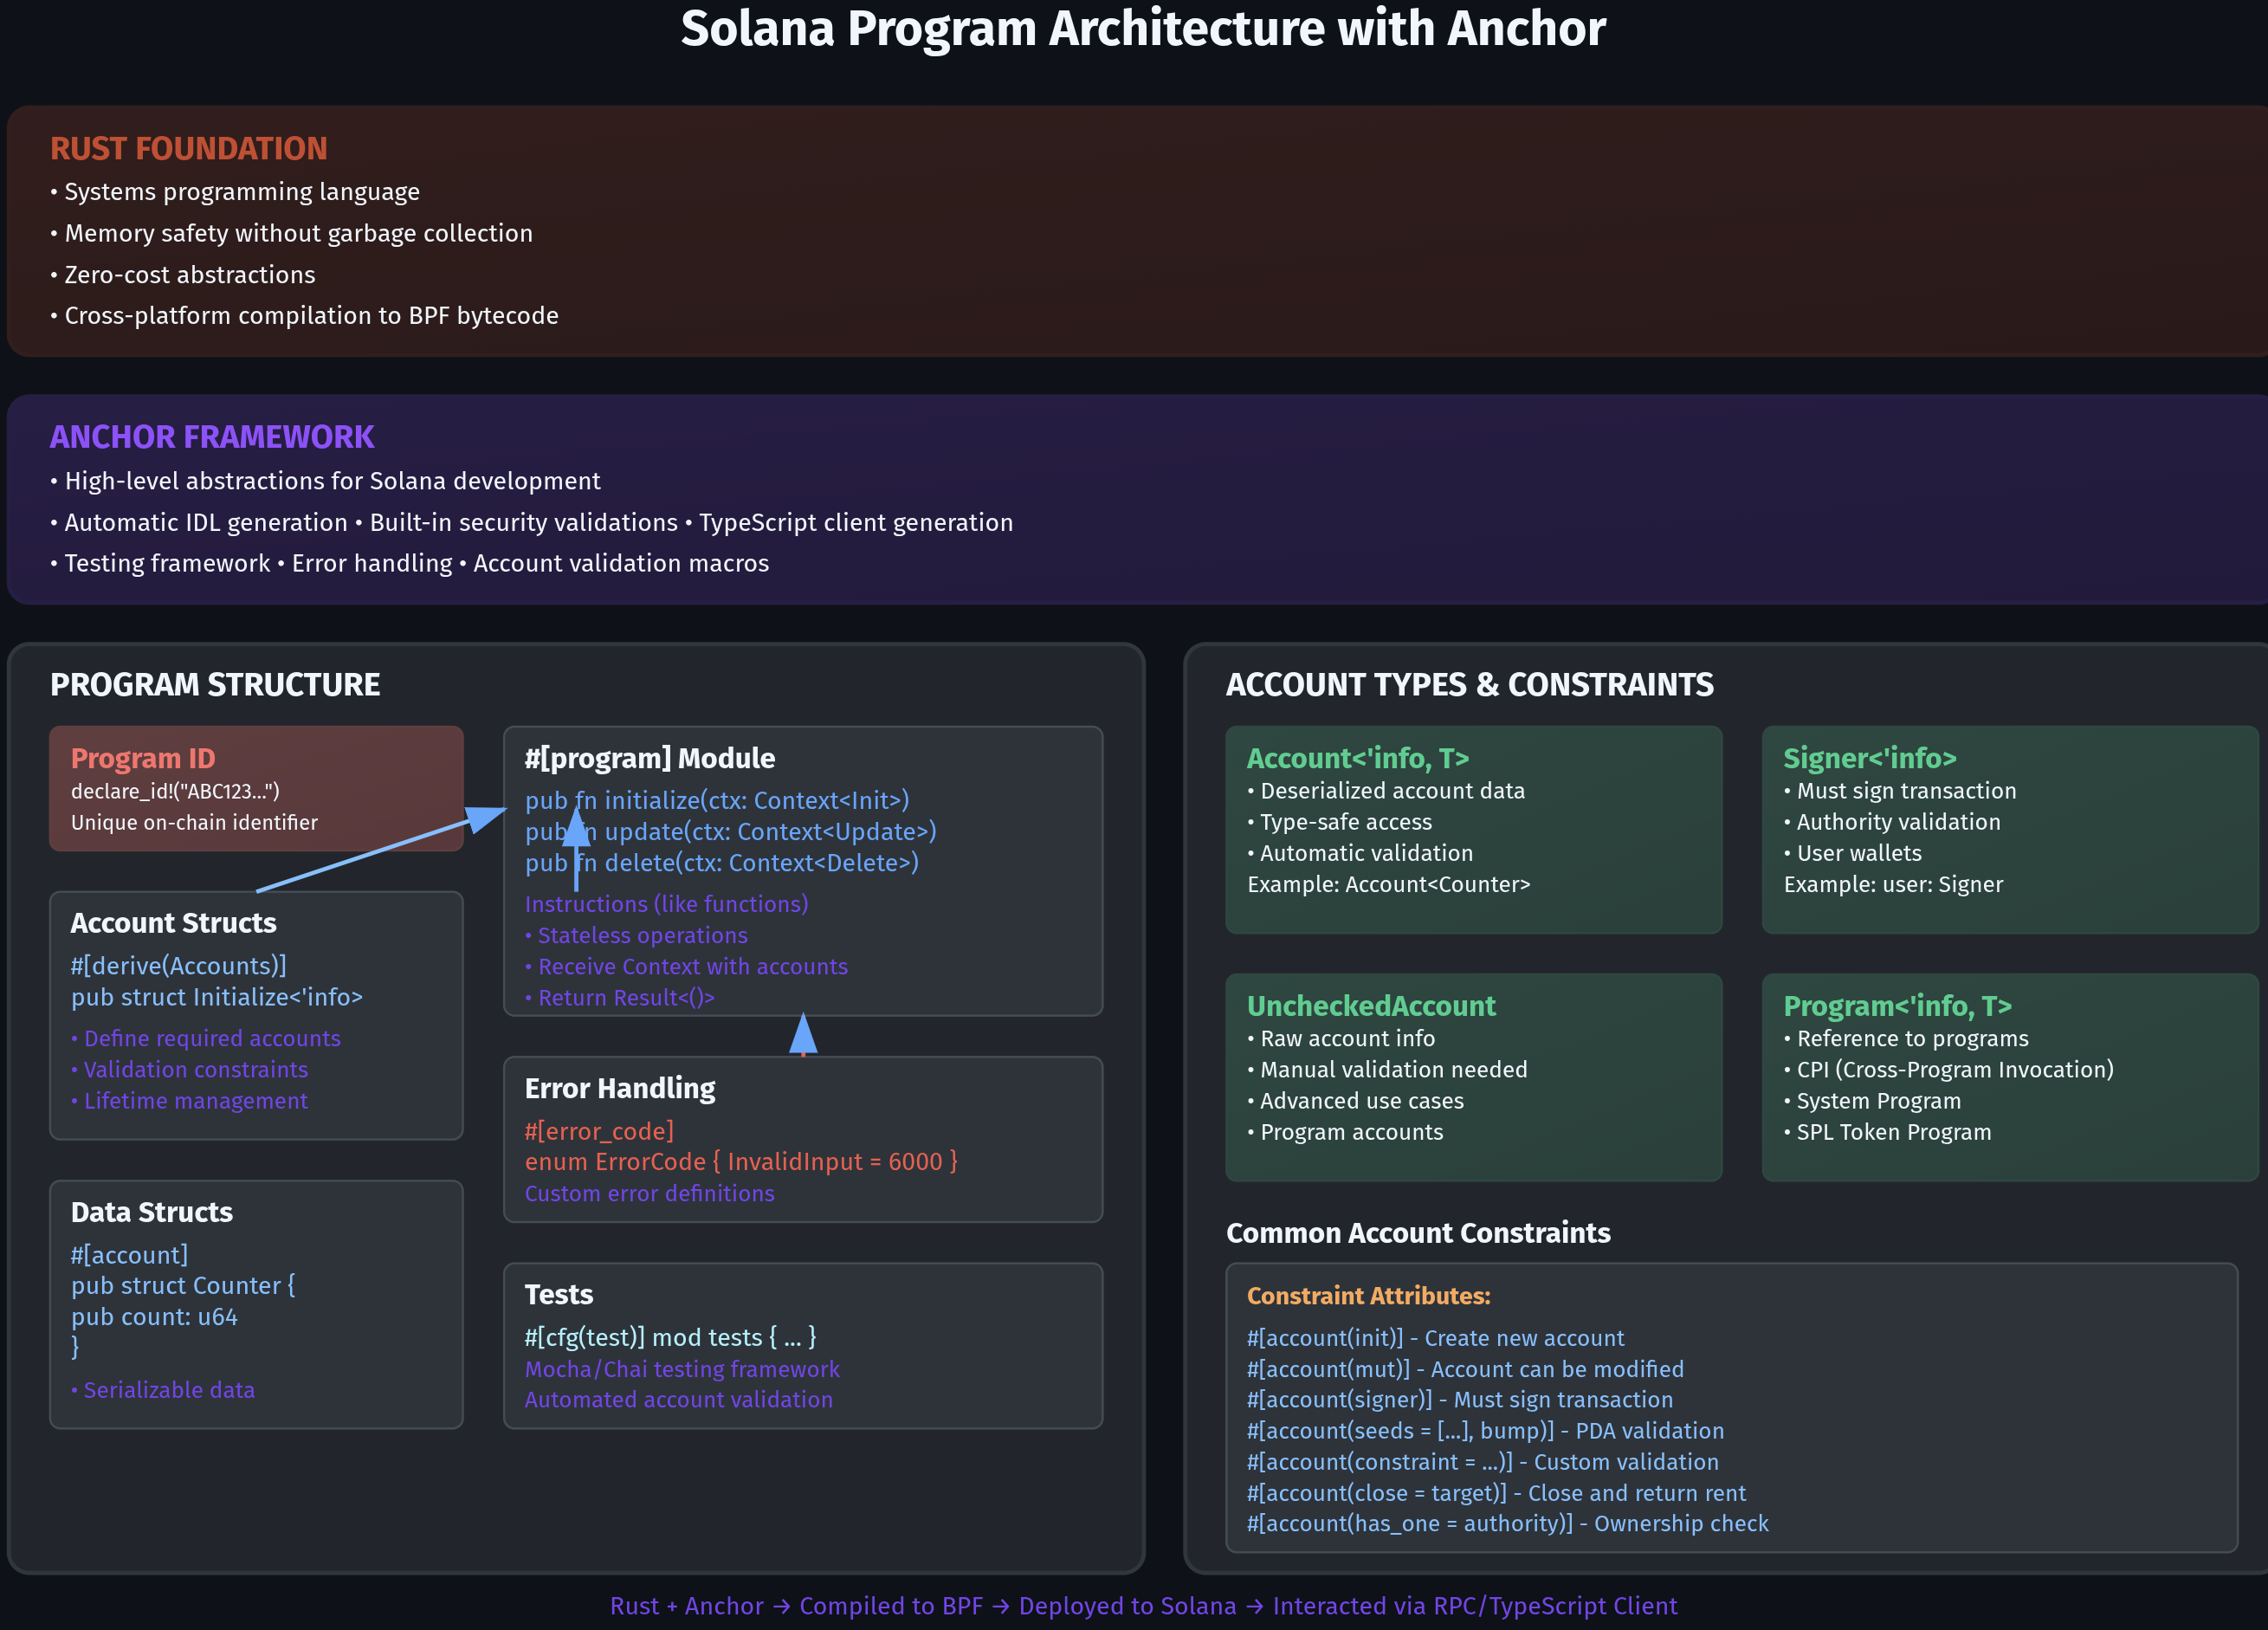The image size is (2268, 1630).
Task: Select the 'PROGRAM STRUCTURE' heading
Action: [215, 685]
